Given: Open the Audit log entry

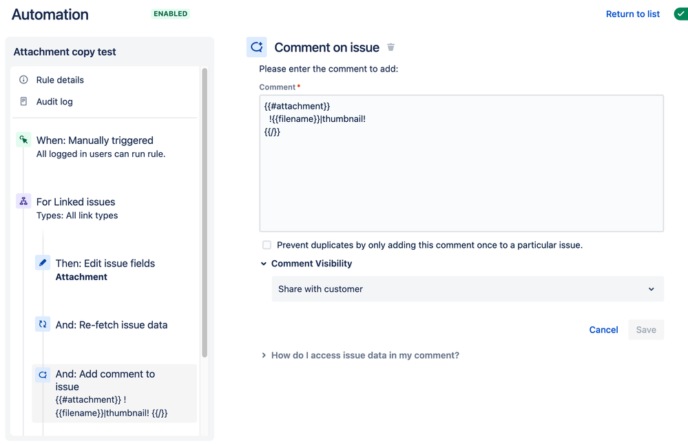Looking at the screenshot, I should coord(54,102).
